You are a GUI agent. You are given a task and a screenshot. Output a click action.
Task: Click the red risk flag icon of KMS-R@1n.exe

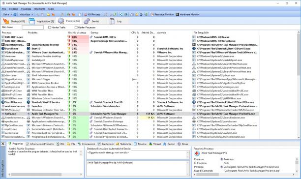[x=69, y=37]
